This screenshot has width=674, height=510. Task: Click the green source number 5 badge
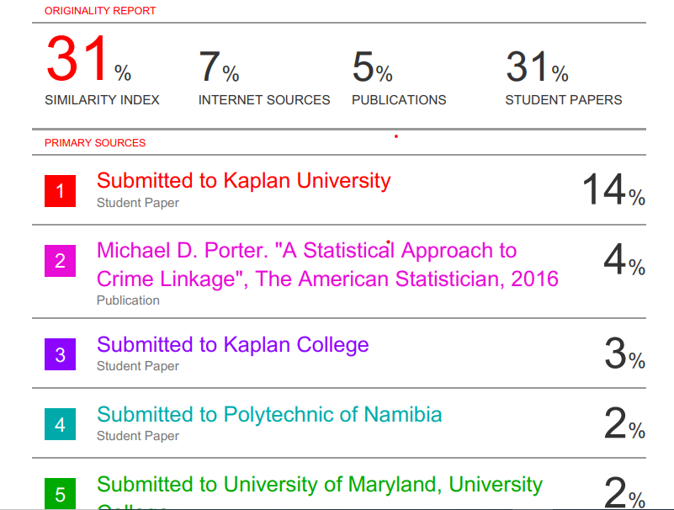(x=61, y=494)
